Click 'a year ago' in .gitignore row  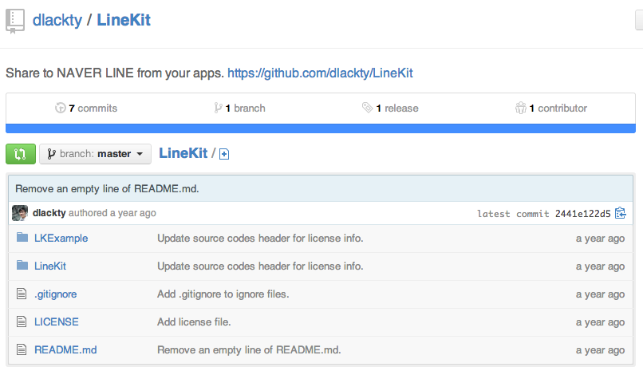(x=601, y=294)
